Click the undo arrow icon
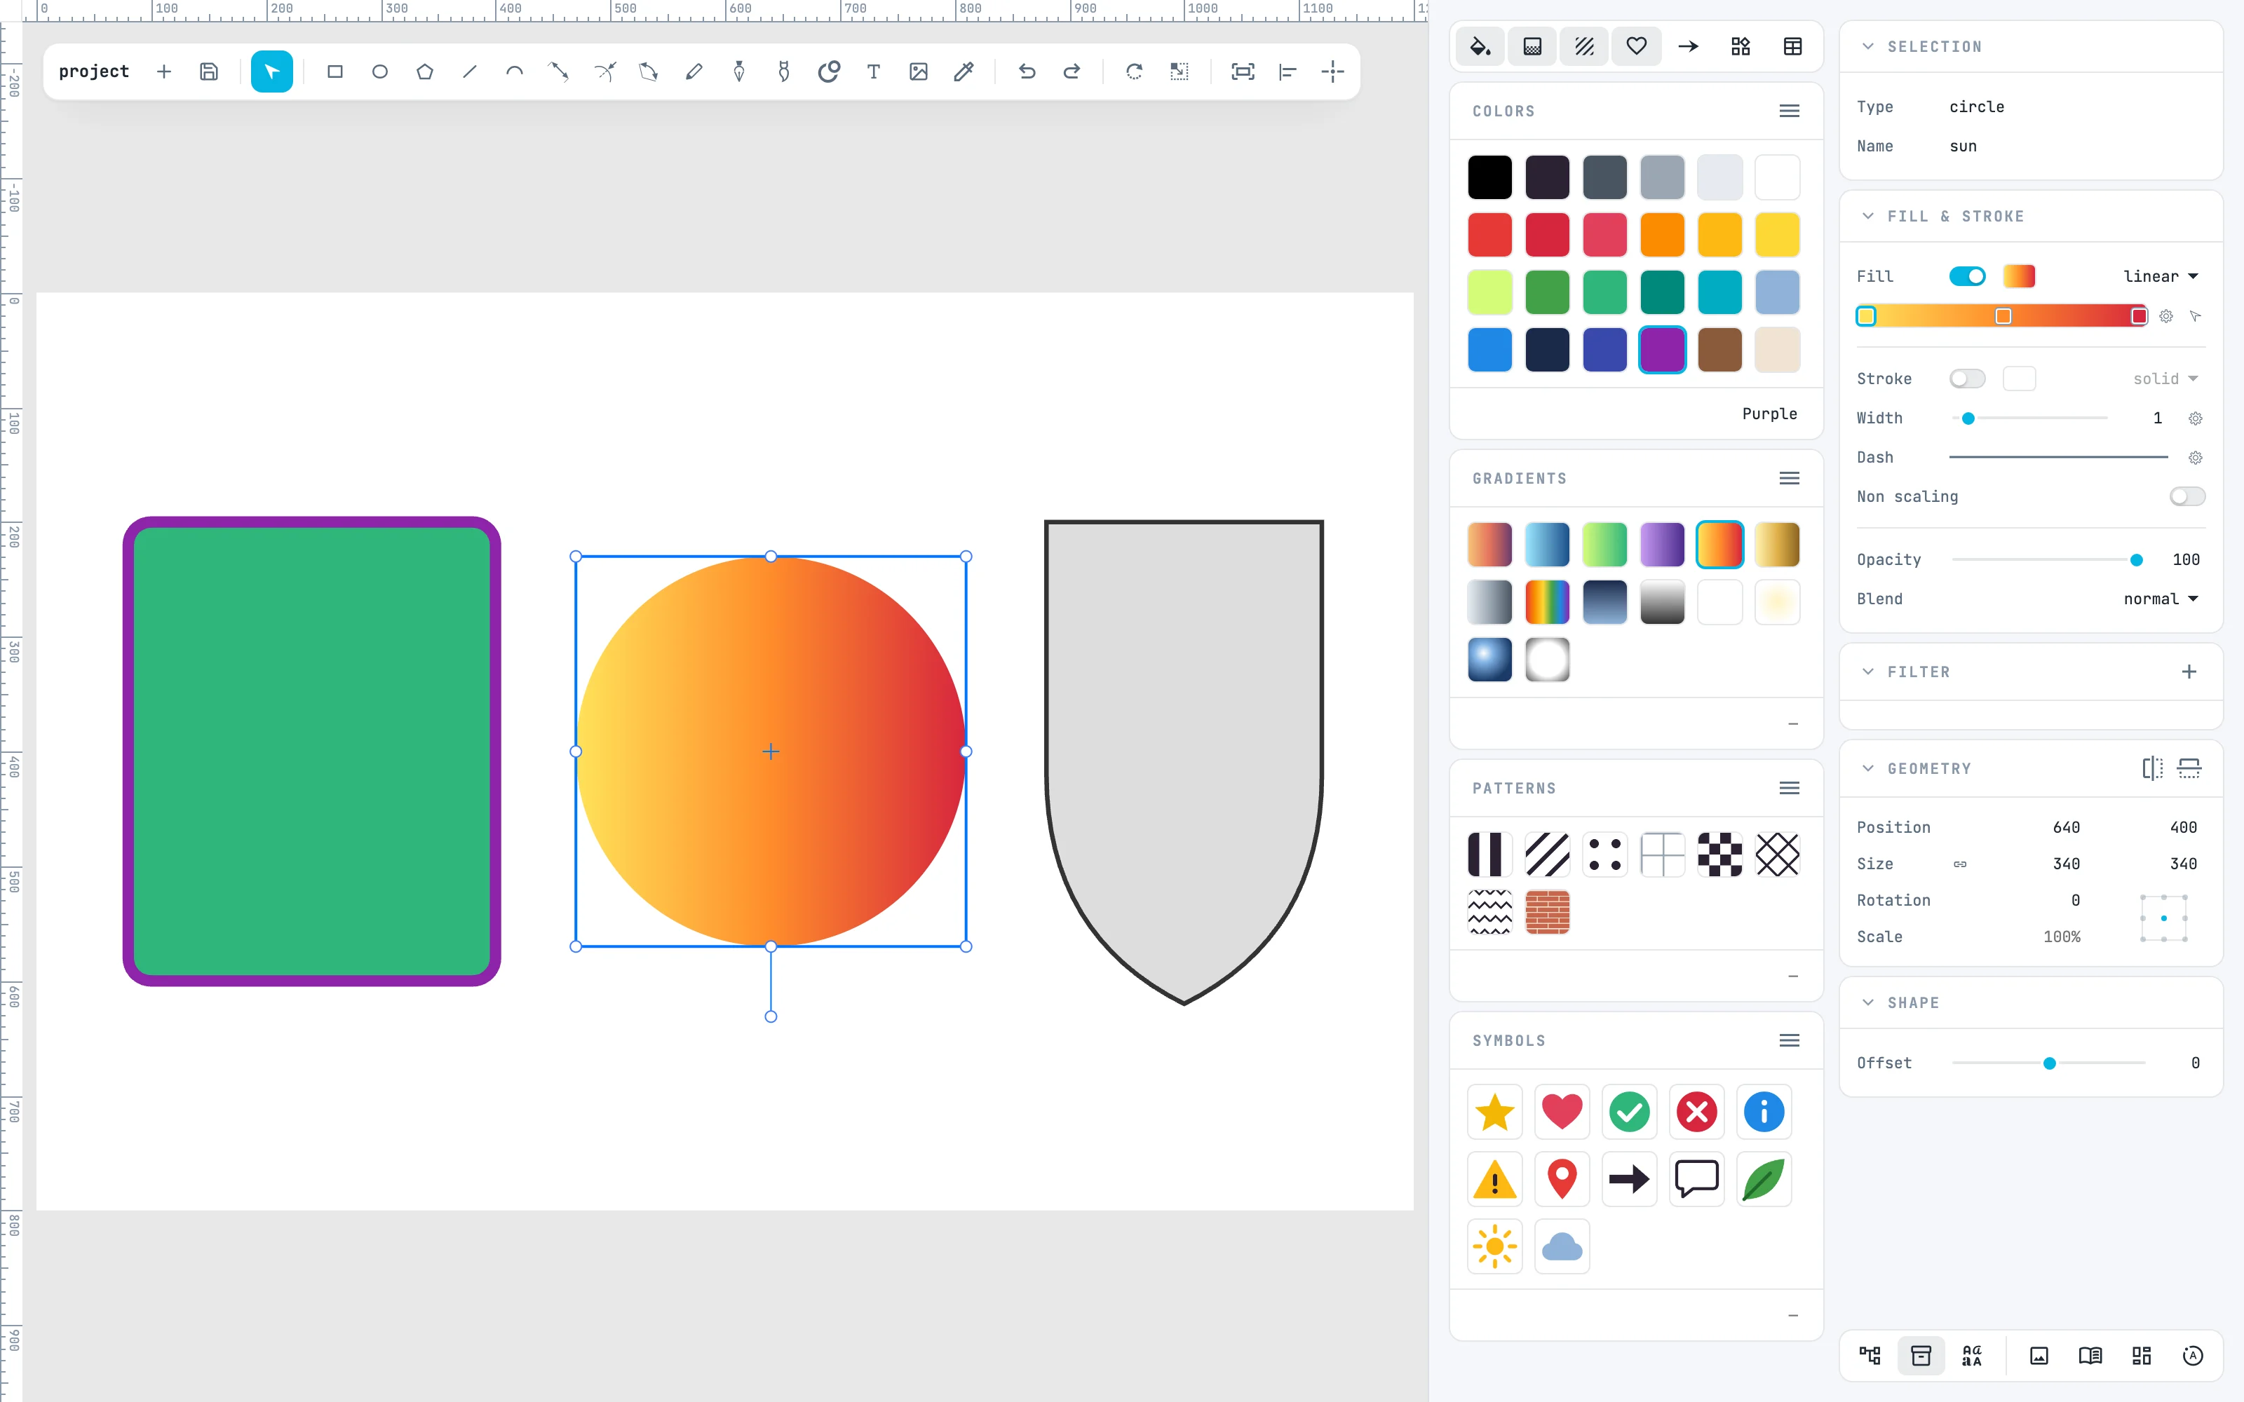This screenshot has height=1402, width=2244. pyautogui.click(x=1027, y=72)
